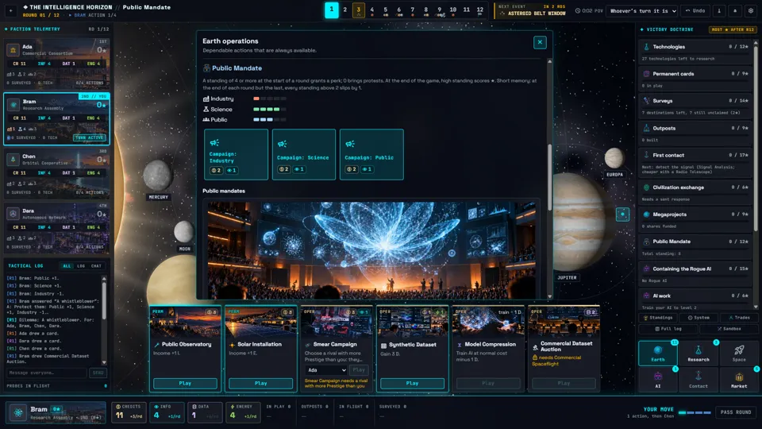Select the Commercial Dataset Auction card
762x429 pixels.
pyautogui.click(x=564, y=348)
